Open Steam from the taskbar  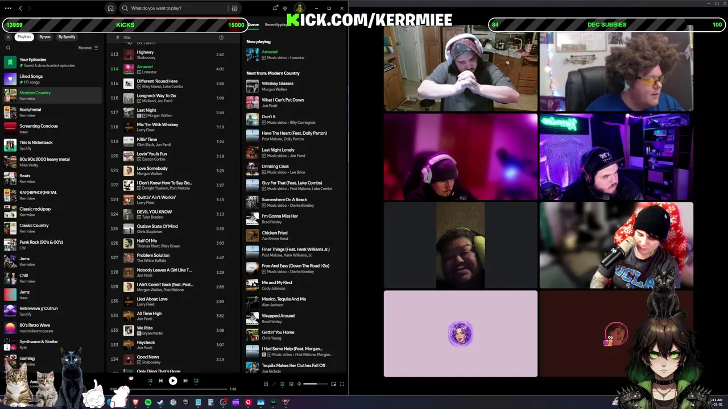160,402
